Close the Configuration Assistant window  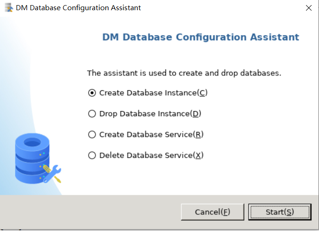pos(309,8)
